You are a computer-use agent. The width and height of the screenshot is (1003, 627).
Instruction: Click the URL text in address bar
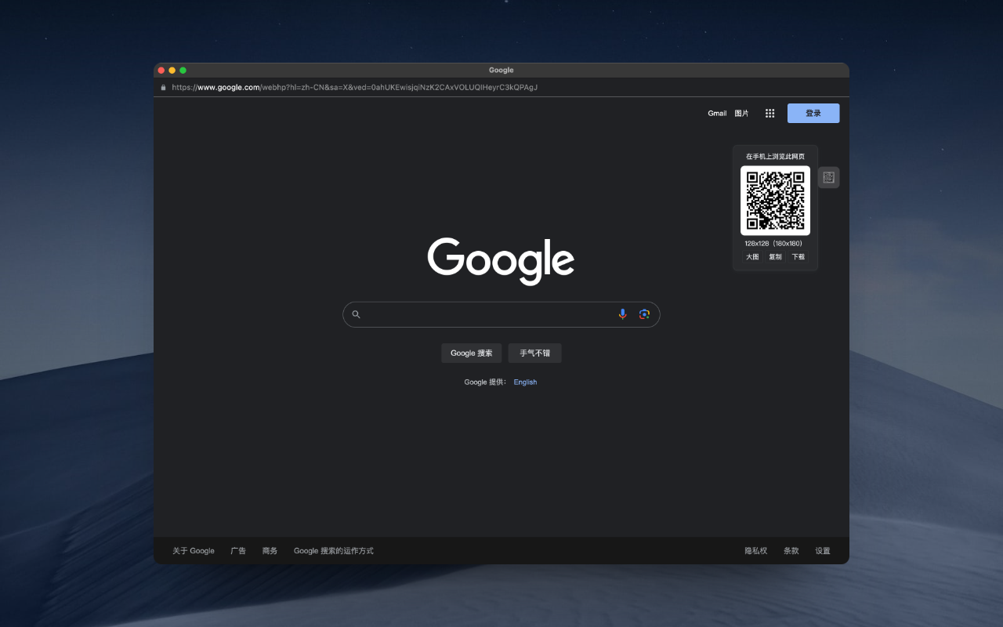pos(355,88)
